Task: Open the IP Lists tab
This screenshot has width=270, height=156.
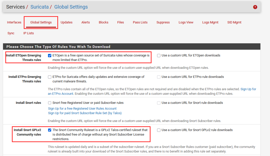Action: [29, 33]
